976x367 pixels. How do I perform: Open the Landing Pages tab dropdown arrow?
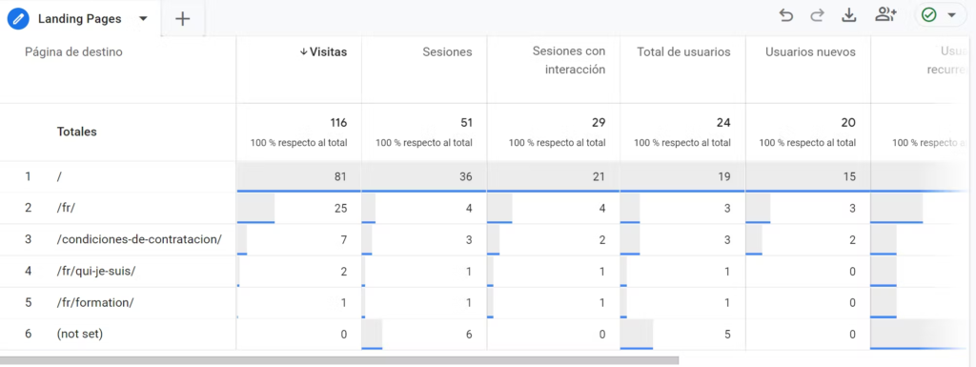[x=143, y=19]
